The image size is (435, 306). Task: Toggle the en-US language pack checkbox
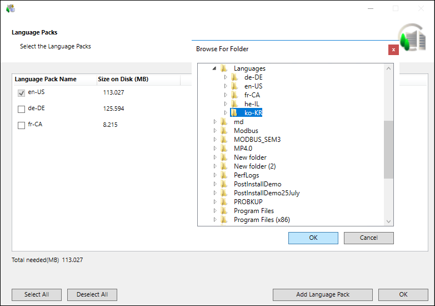click(x=22, y=93)
